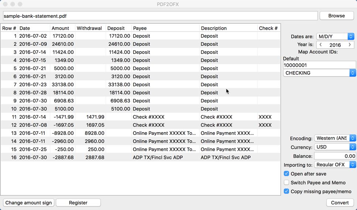
Task: Select amount 5000.00 in Amount column
Action: tap(64, 68)
